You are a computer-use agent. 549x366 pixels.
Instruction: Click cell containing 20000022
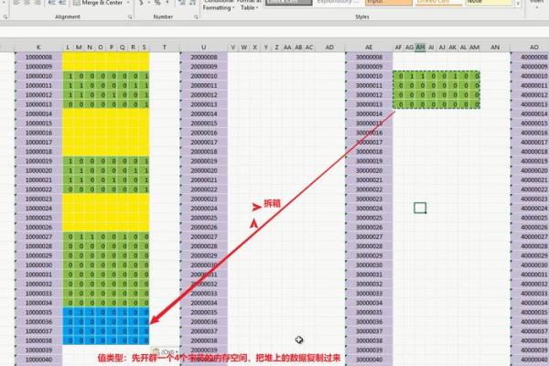[204, 189]
